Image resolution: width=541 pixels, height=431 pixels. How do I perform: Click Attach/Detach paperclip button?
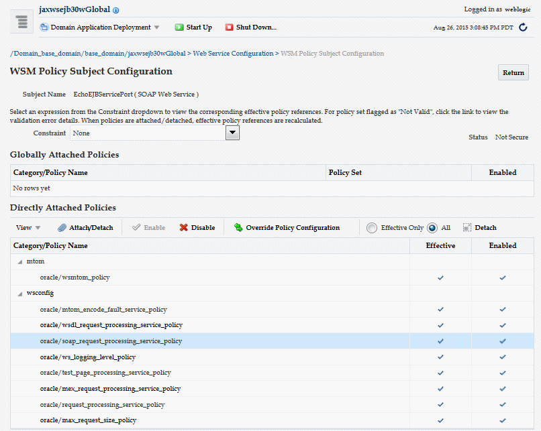point(85,228)
